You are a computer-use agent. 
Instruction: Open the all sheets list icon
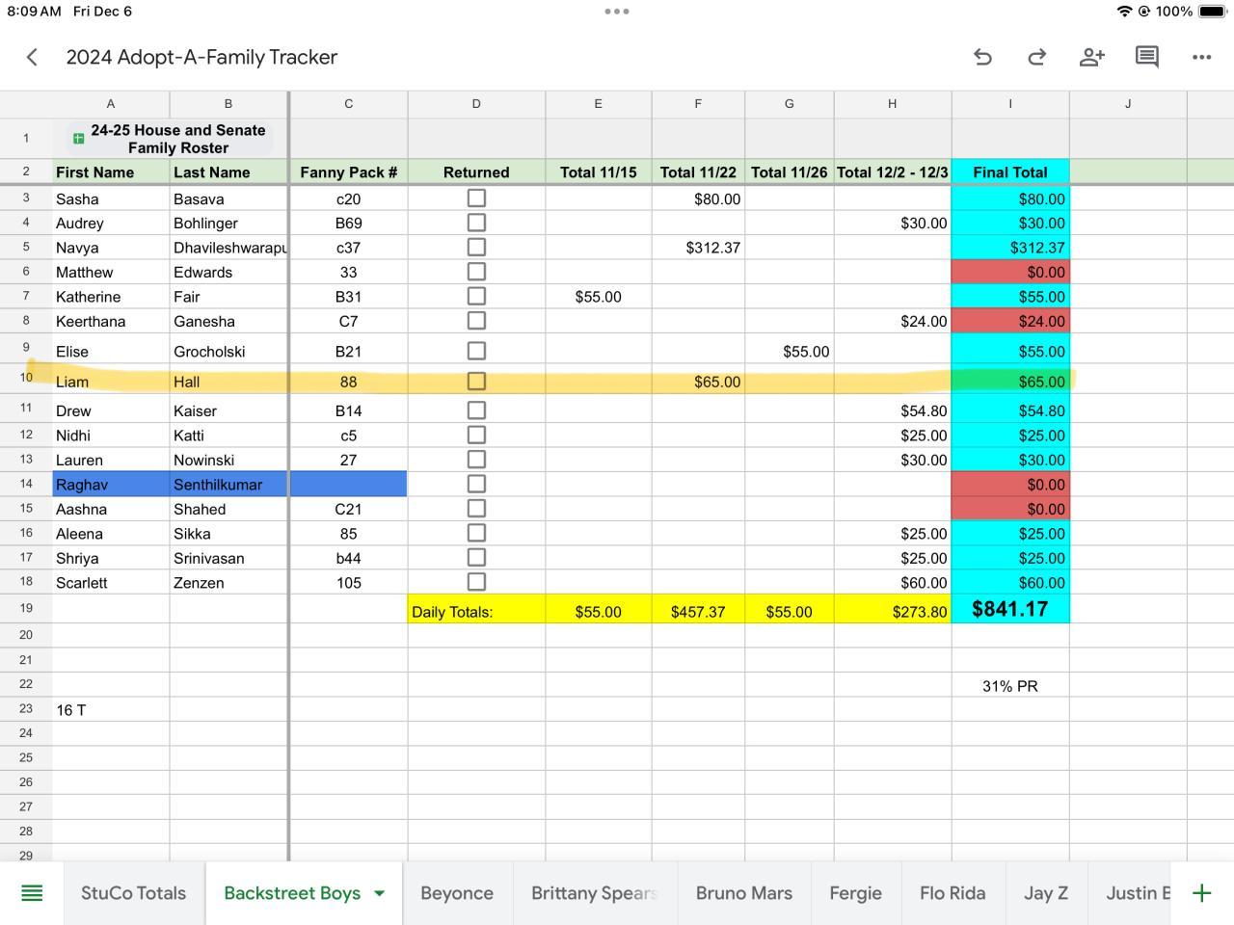tap(32, 893)
